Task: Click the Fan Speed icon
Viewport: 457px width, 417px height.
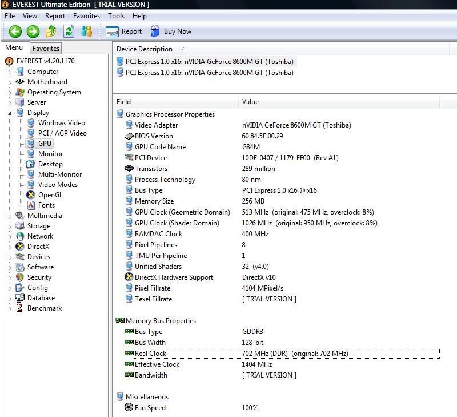Action: [x=129, y=407]
